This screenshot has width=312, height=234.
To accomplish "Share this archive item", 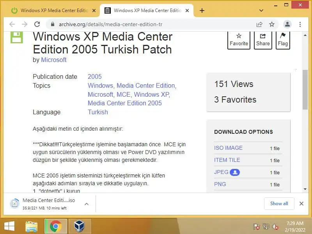I will tap(263, 41).
